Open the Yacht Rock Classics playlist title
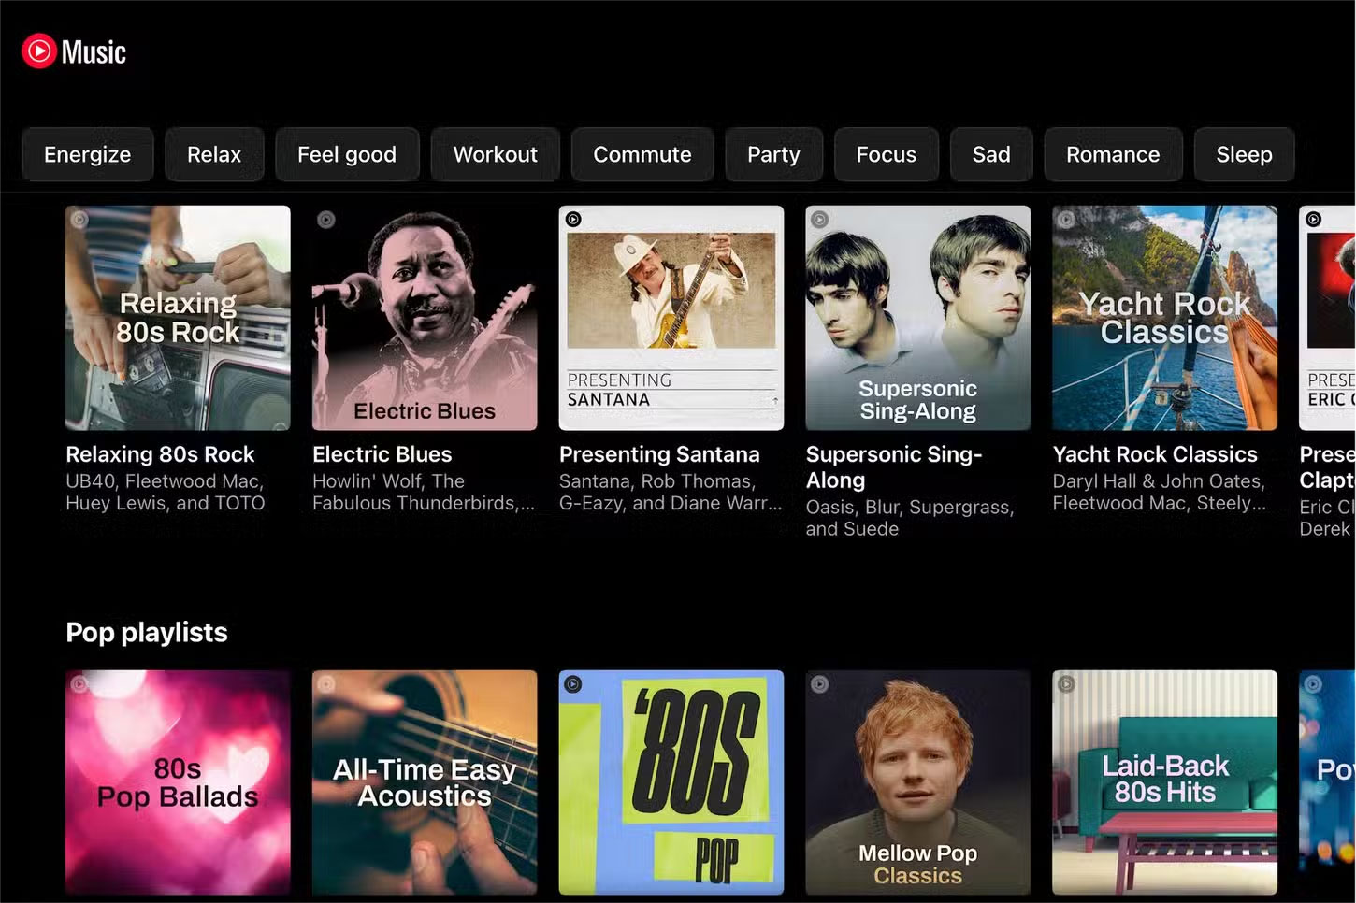 (1156, 454)
